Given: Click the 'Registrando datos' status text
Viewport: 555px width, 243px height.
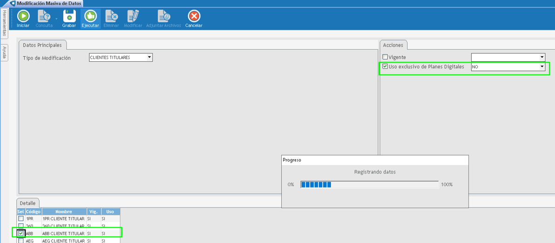Looking at the screenshot, I should click(x=375, y=172).
